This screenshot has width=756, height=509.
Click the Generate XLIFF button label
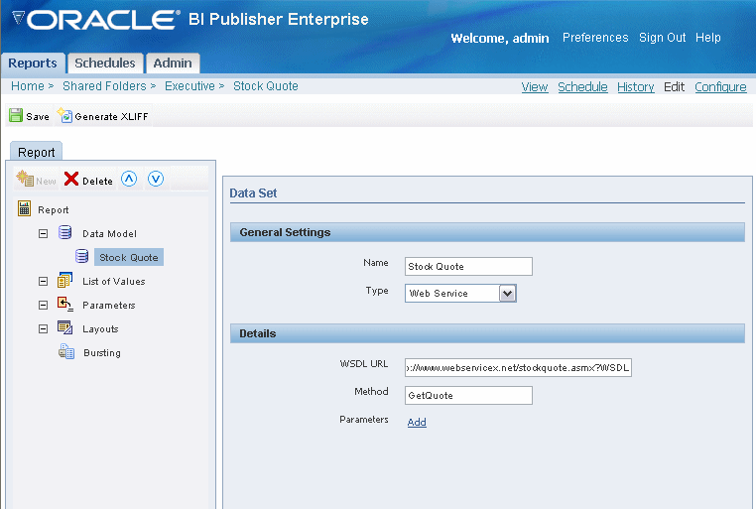click(111, 117)
